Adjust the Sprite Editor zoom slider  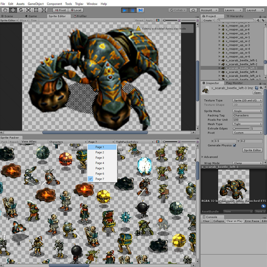[170, 20]
